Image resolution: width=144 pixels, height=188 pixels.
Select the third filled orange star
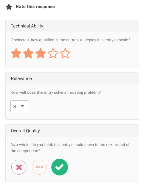[41, 53]
